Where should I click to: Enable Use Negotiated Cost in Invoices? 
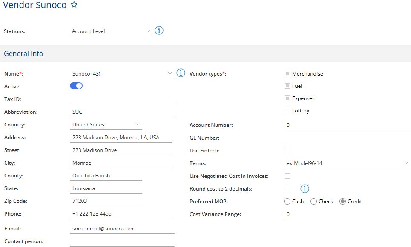[x=287, y=176]
